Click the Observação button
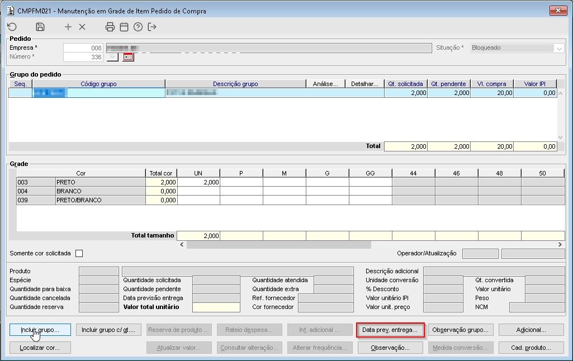573x361 pixels. click(x=390, y=348)
